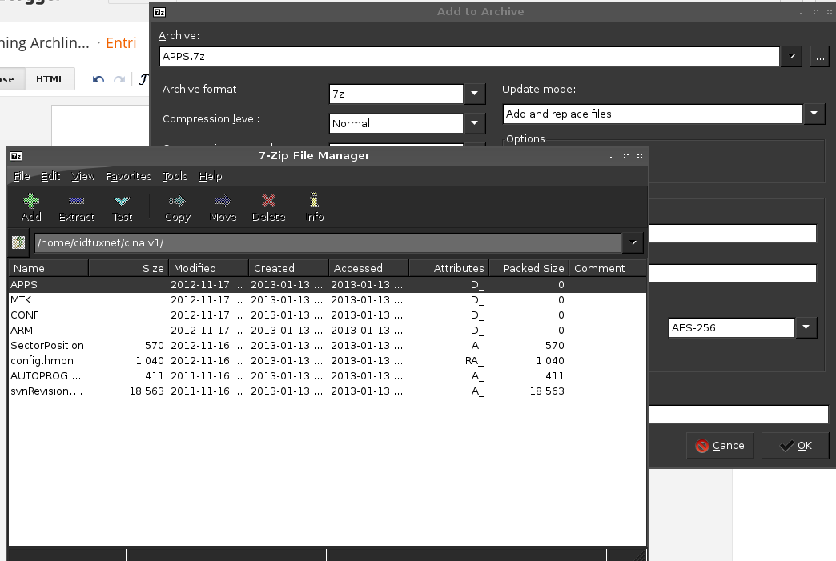This screenshot has width=836, height=561.
Task: Sort by the Name column header
Action: coord(49,268)
